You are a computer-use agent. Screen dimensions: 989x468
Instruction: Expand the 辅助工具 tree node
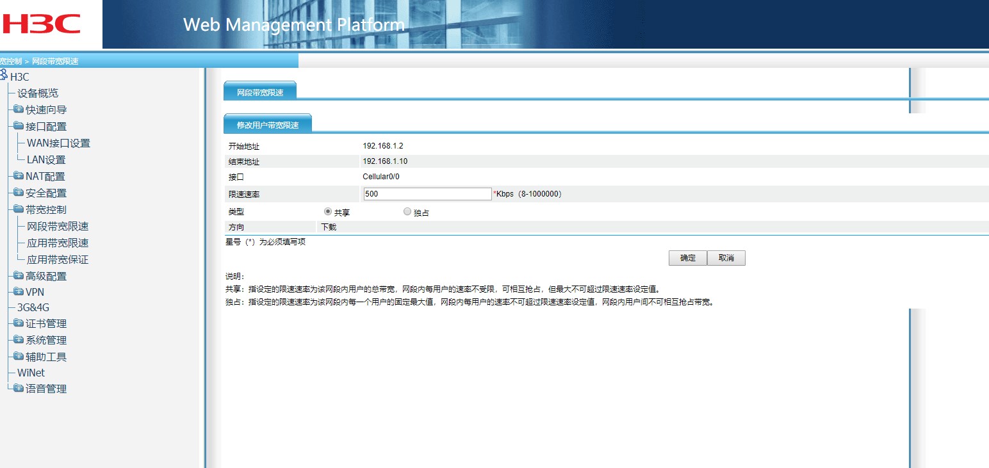coord(19,357)
